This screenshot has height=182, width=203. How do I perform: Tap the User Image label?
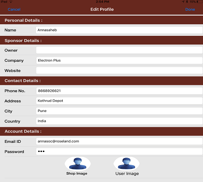click(127, 174)
